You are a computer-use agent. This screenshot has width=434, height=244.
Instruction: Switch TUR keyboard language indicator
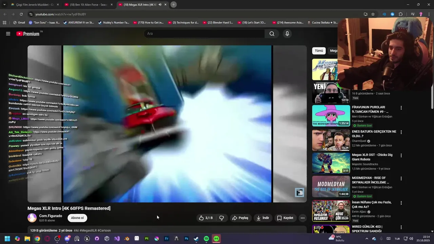(x=397, y=239)
